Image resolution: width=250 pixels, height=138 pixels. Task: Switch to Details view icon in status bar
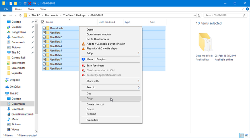click(242, 135)
